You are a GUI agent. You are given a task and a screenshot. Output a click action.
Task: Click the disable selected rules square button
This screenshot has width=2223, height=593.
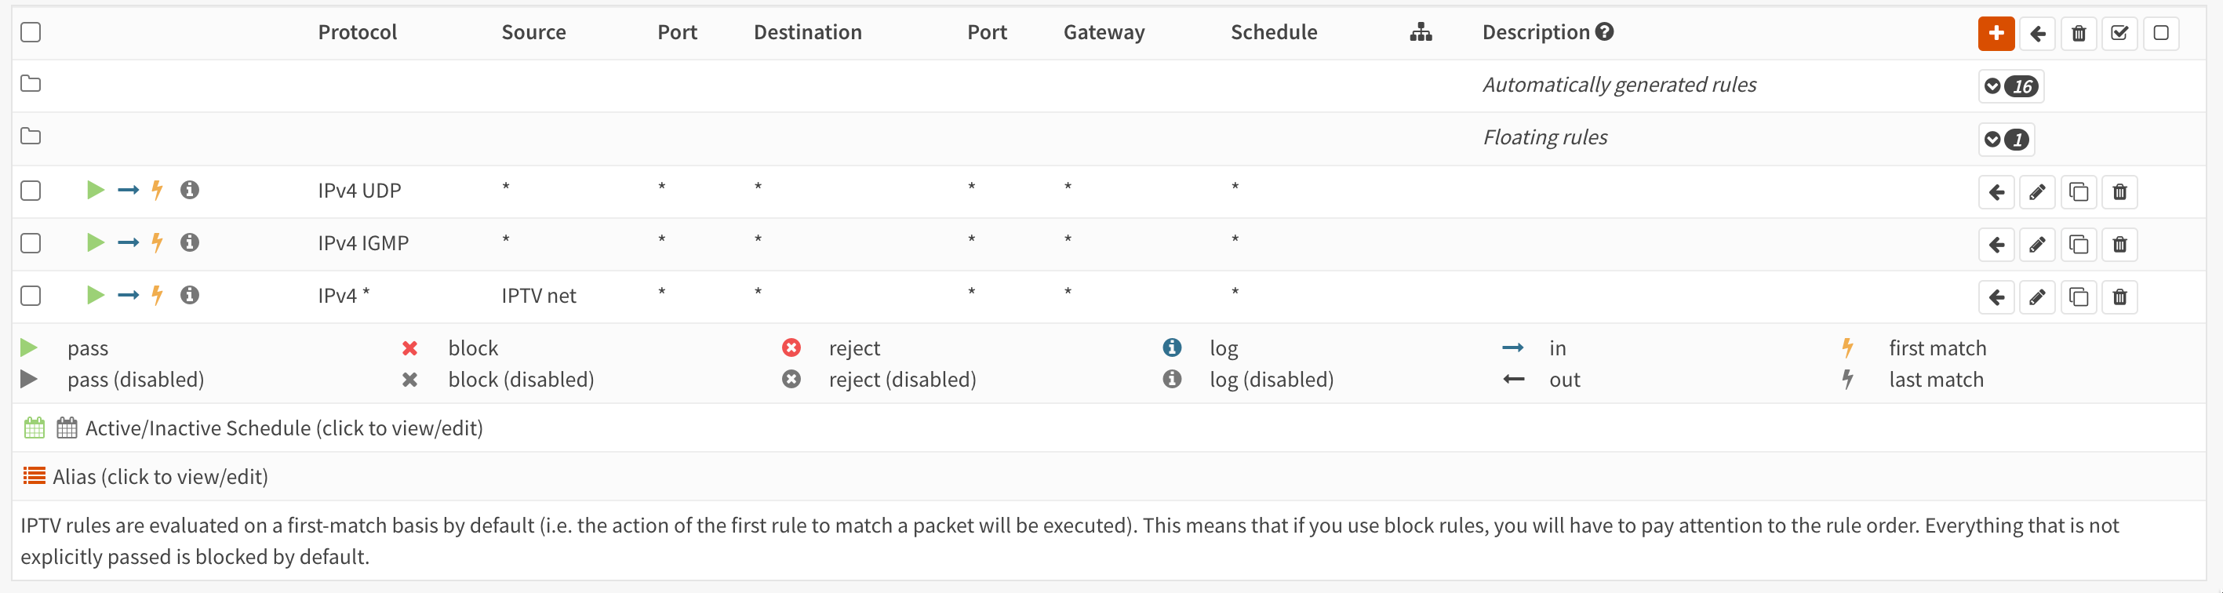pyautogui.click(x=2161, y=34)
